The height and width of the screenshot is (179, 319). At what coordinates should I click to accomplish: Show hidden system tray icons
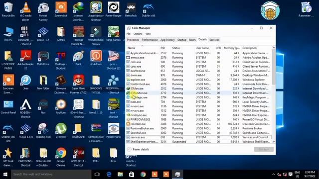coord(274,175)
